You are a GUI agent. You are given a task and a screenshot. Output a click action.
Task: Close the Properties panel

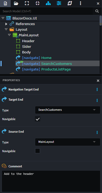(x=98, y=81)
